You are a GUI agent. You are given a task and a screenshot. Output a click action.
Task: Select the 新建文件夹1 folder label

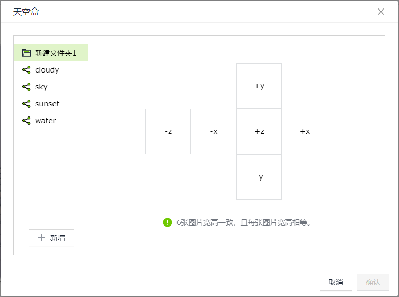click(56, 53)
